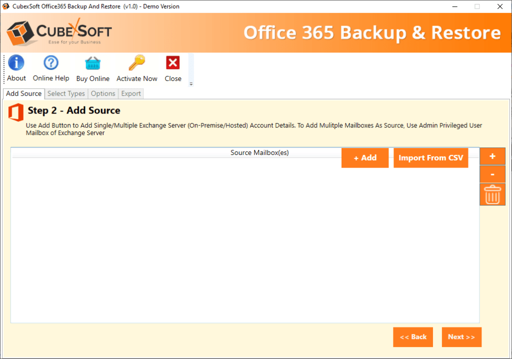This screenshot has width=512, height=359.
Task: Click the trash bin delete icon
Action: pos(492,194)
